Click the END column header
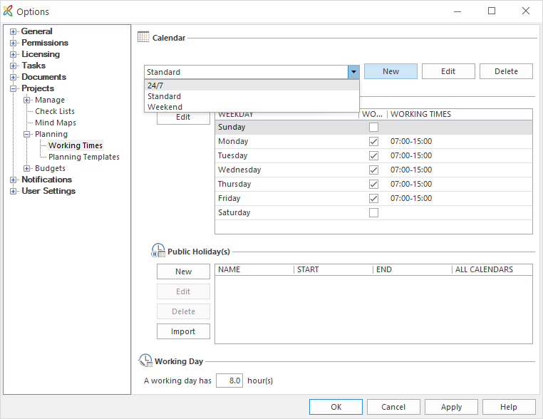The width and height of the screenshot is (543, 419). [413, 270]
